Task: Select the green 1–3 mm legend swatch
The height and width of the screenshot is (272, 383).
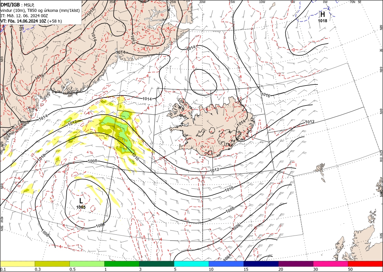Action: pos(122,264)
